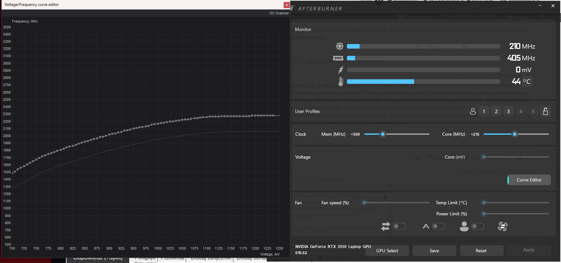
Task: Click the 1000 mV mark on voltage axis
Action: [x=158, y=248]
